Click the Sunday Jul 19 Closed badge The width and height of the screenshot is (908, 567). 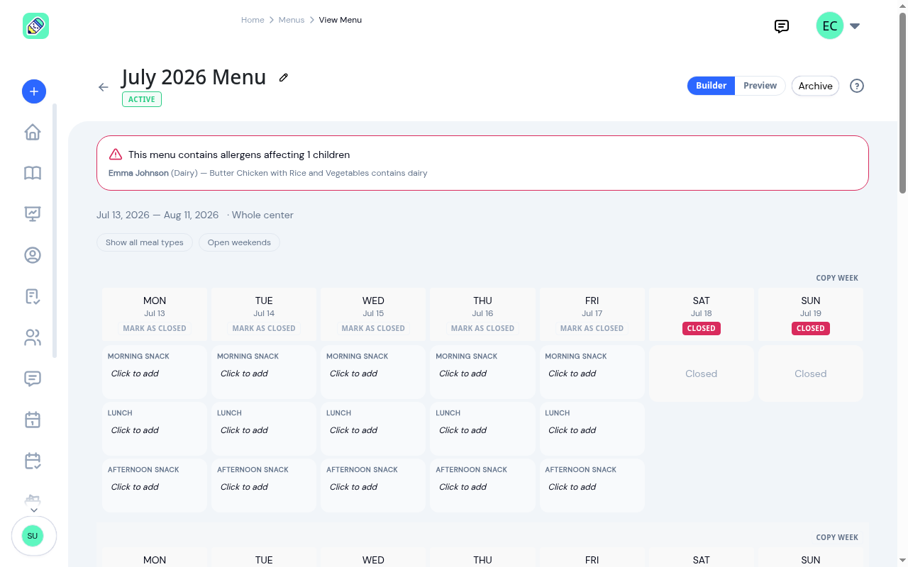[811, 328]
